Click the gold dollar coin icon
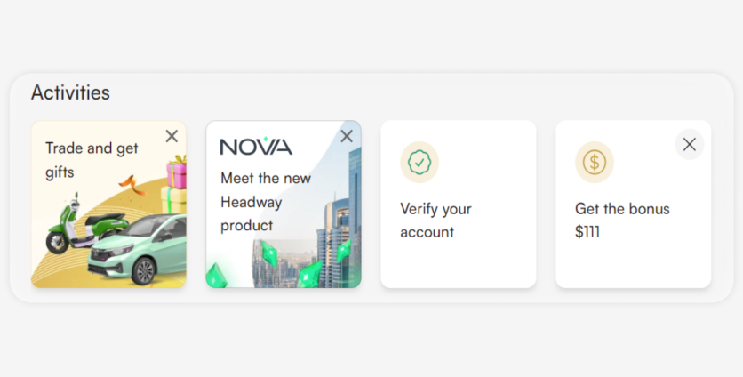 point(595,162)
